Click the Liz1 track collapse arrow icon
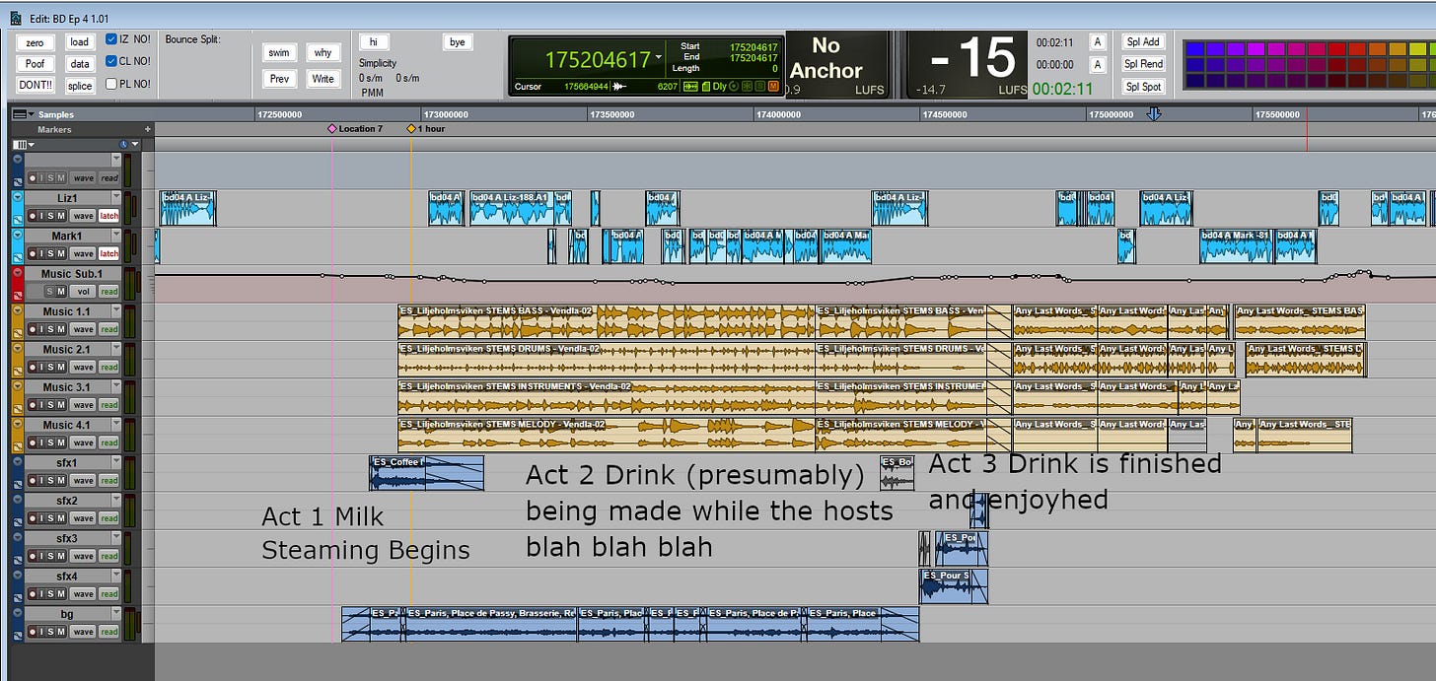 (x=17, y=197)
